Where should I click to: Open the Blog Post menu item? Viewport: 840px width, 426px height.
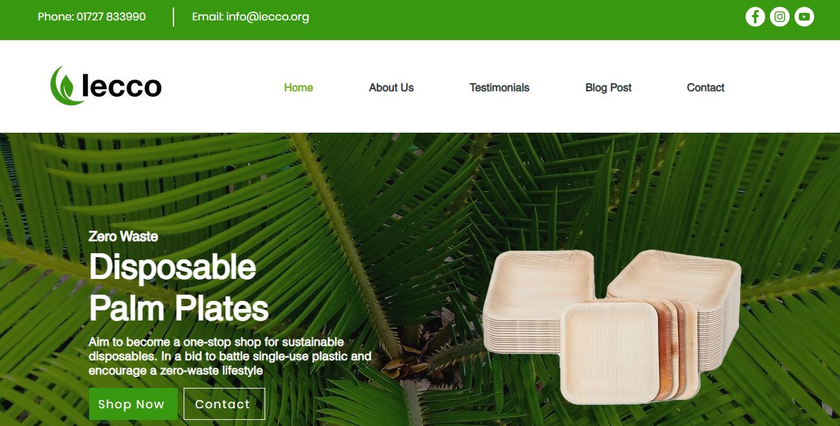click(x=608, y=87)
